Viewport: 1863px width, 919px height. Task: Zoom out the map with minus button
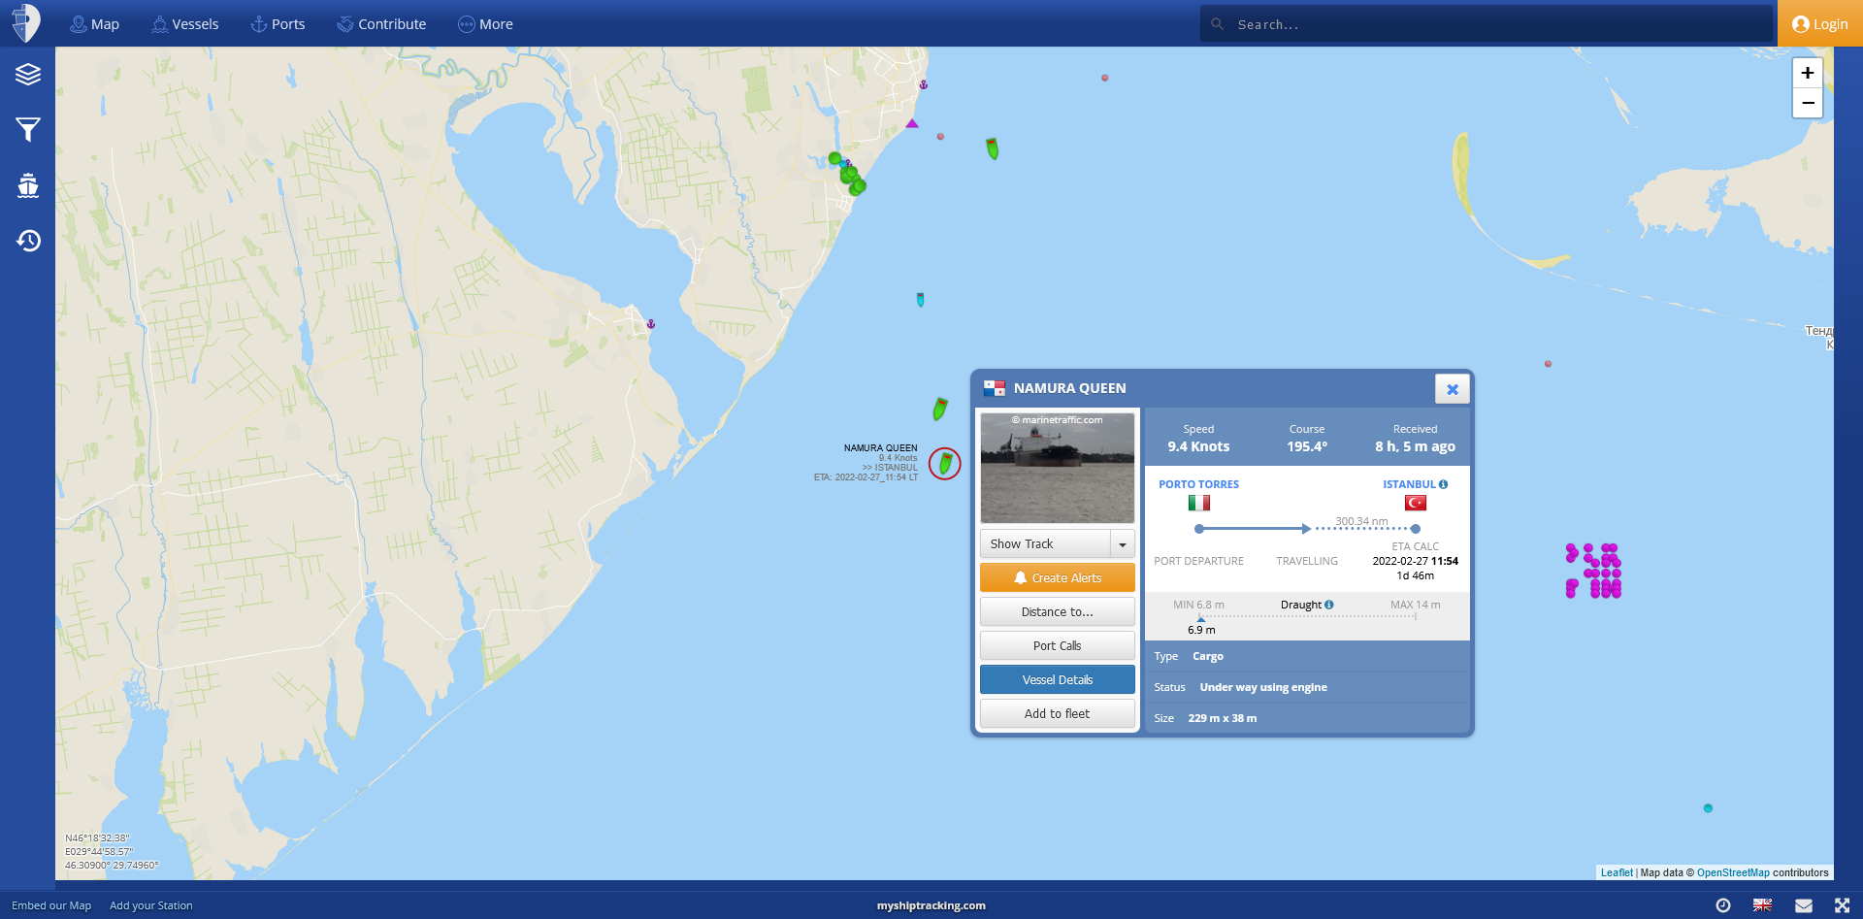point(1807,103)
